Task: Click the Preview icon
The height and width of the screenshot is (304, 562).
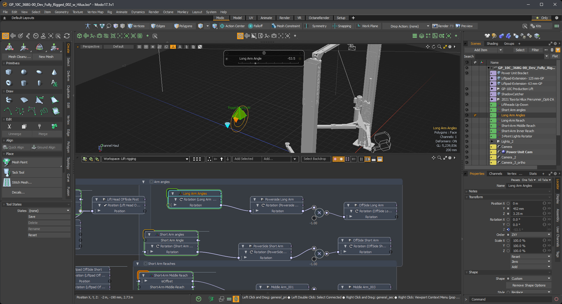Action: (458, 26)
